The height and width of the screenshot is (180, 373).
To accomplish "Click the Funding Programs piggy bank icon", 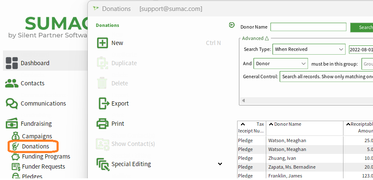I will click(16, 156).
